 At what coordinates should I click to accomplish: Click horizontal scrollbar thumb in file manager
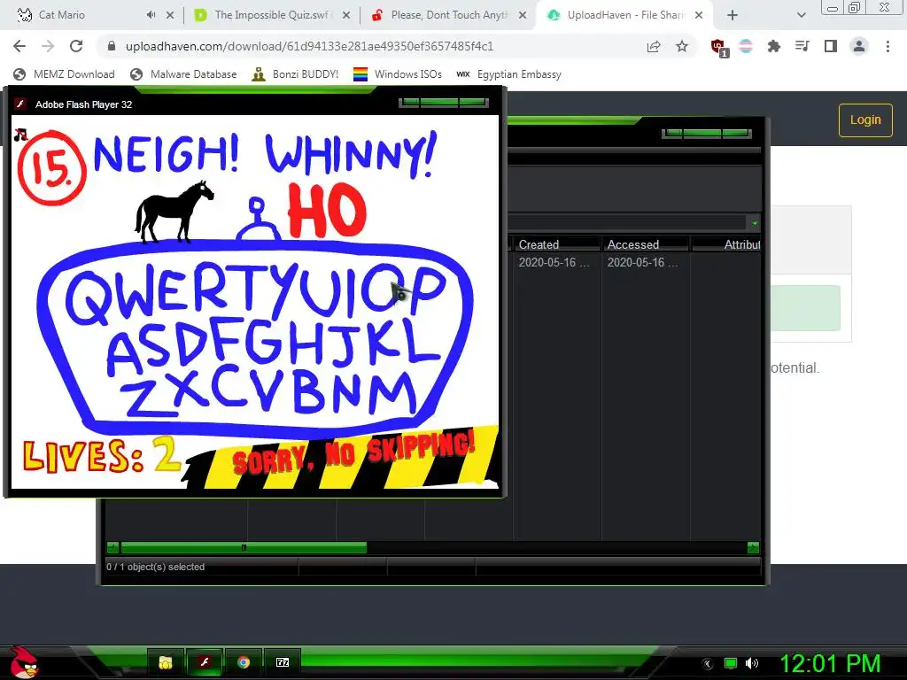[x=244, y=547]
